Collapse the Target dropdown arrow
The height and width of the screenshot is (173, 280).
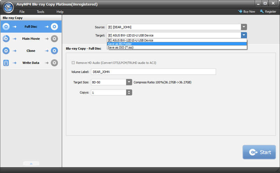pyautogui.click(x=244, y=35)
